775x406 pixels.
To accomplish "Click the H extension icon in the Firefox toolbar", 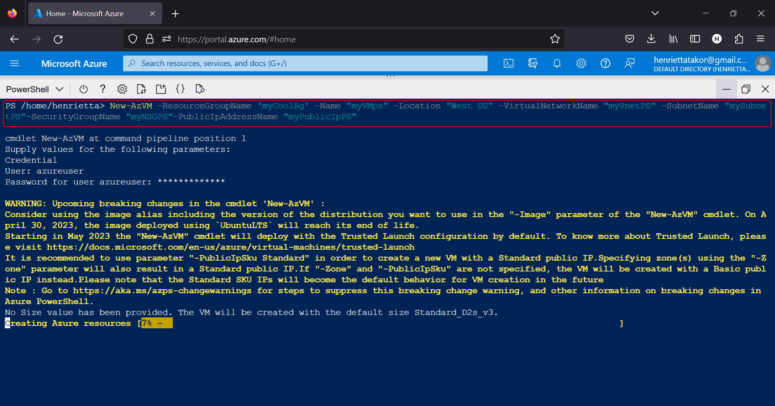I will (x=717, y=39).
